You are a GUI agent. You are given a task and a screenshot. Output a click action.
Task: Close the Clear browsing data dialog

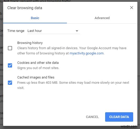pos(132,8)
